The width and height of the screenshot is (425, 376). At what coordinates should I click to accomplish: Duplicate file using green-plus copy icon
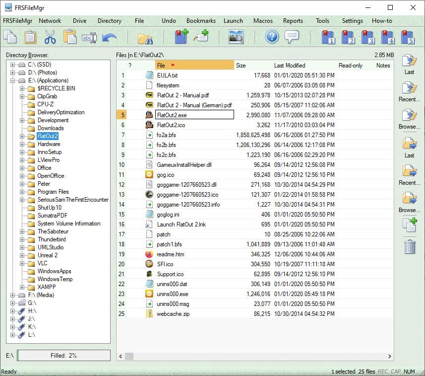409,225
